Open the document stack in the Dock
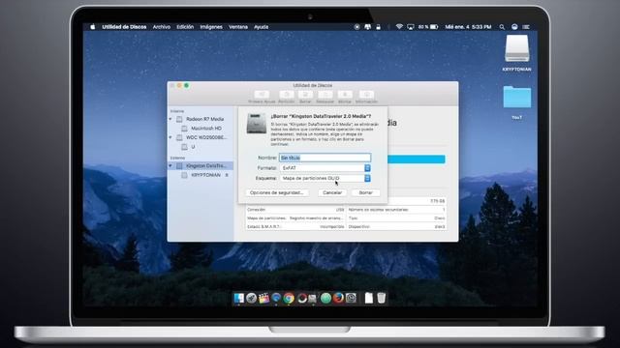Viewport: 620px width, 348px height. point(368,299)
